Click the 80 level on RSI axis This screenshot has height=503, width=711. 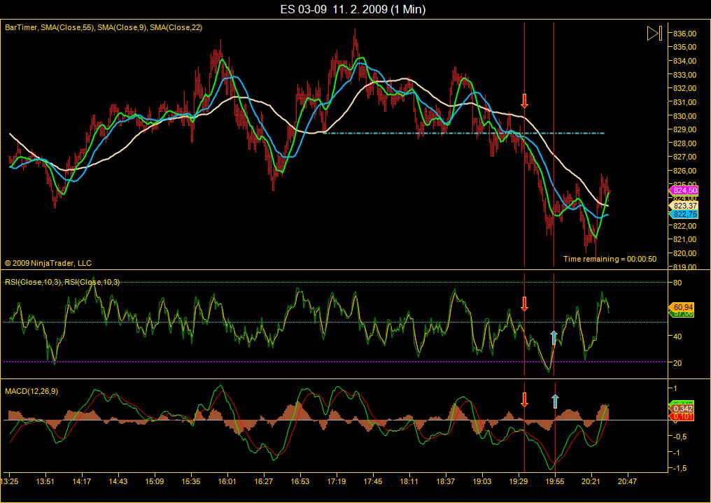coord(677,283)
